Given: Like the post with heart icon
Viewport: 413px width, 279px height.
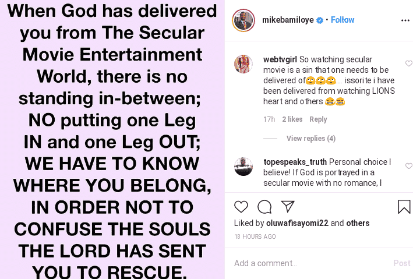Looking at the screenshot, I should point(241,207).
